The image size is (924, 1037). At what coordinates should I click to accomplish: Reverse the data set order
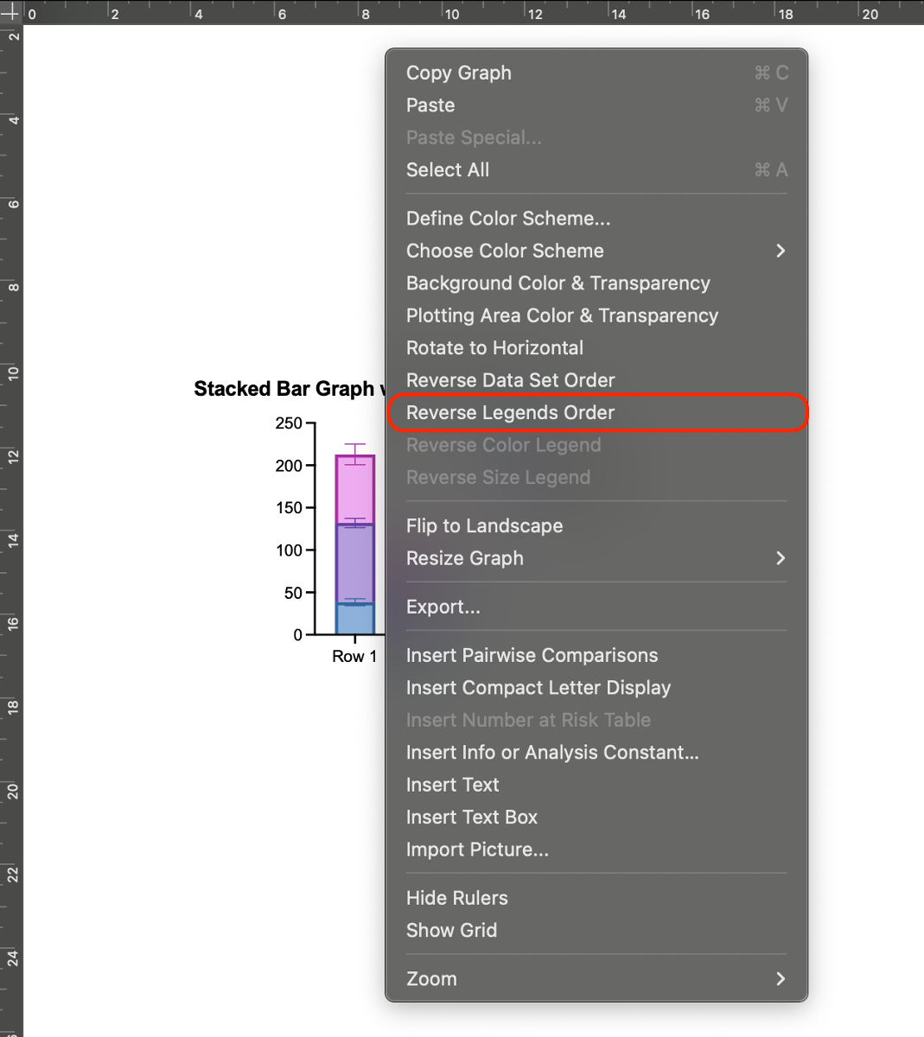coord(511,380)
